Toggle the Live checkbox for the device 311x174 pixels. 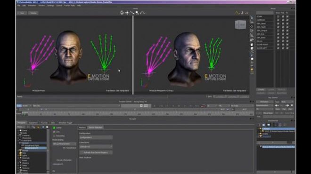[x=54, y=132]
